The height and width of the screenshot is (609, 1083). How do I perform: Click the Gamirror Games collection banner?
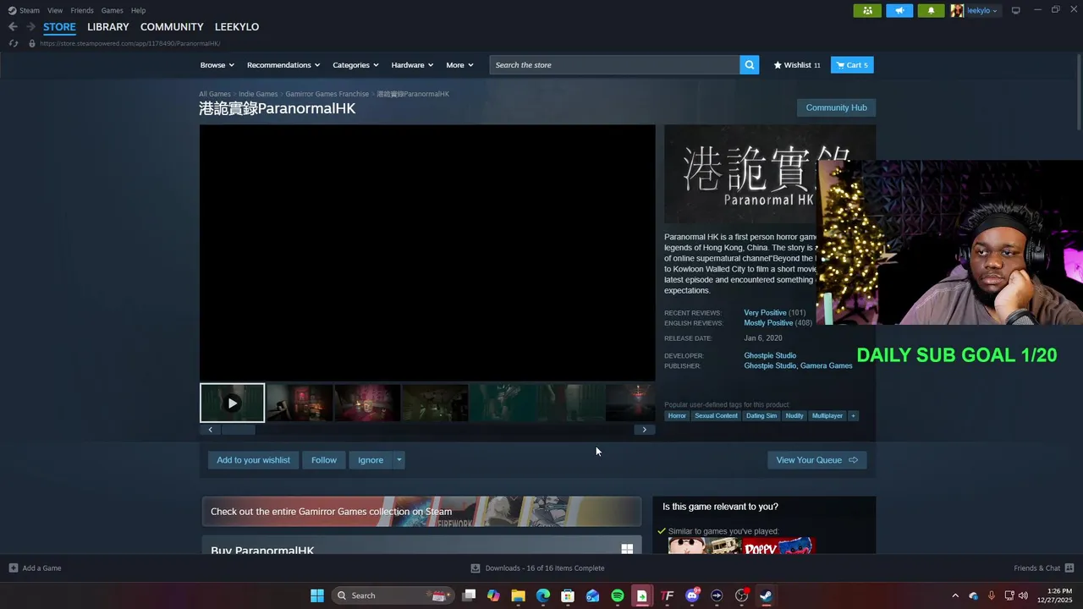coord(421,512)
